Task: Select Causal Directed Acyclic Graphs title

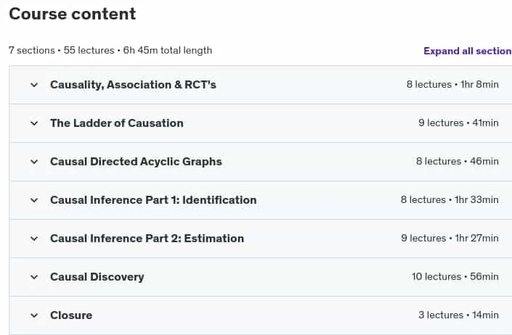Action: 136,162
